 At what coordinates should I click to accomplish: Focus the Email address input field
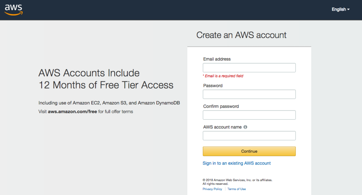click(249, 68)
